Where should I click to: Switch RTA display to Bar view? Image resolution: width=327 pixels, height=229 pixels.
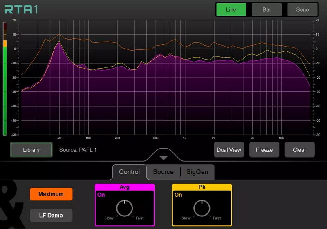point(267,9)
